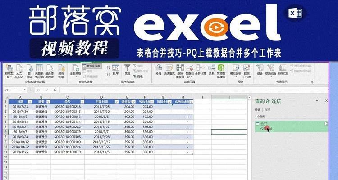The image size is (338, 180).
Task: Open 模拟分析 what-if analysis menu
Action: click(x=236, y=71)
